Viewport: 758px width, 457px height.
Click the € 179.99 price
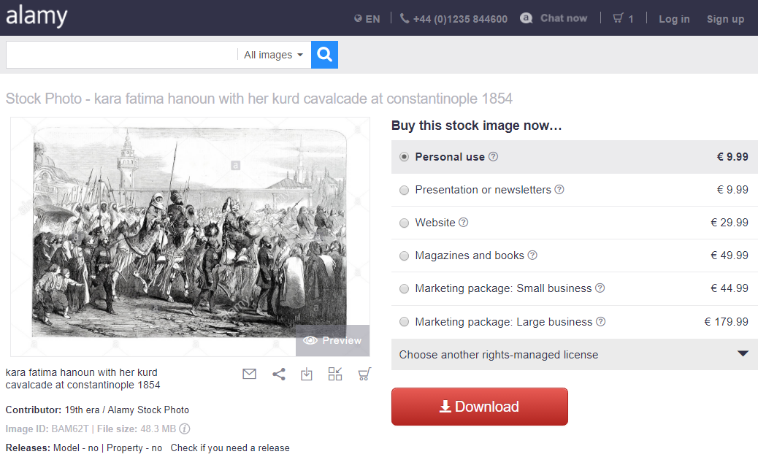(726, 322)
